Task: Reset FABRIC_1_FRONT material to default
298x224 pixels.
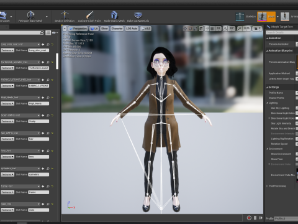Action: pos(52,80)
